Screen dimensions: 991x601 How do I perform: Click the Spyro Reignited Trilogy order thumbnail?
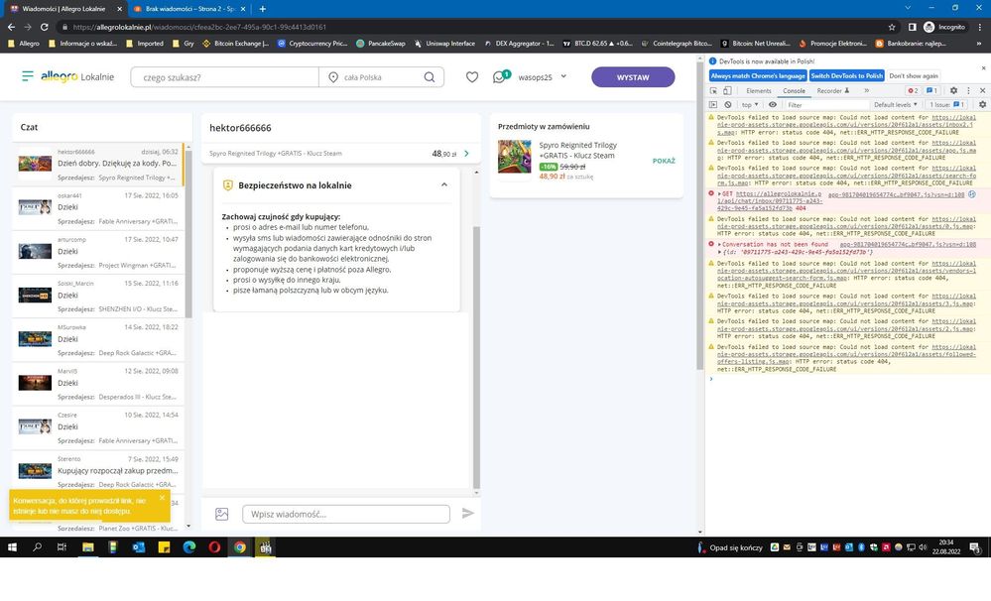tap(515, 157)
